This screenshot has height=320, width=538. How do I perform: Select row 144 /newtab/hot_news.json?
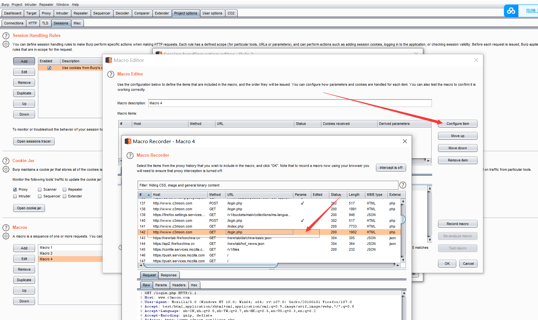click(269, 244)
